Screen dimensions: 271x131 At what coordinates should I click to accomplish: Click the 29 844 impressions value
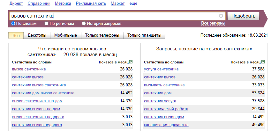258,109
